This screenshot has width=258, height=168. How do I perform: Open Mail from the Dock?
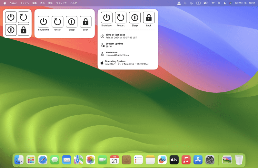point(67,160)
